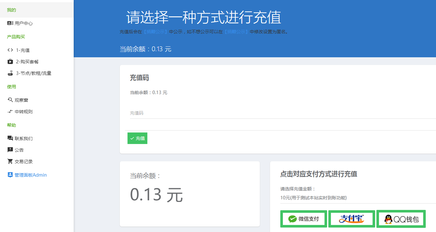
Task: Click the second 【捐赠公示】 link in banner
Action: [236, 32]
